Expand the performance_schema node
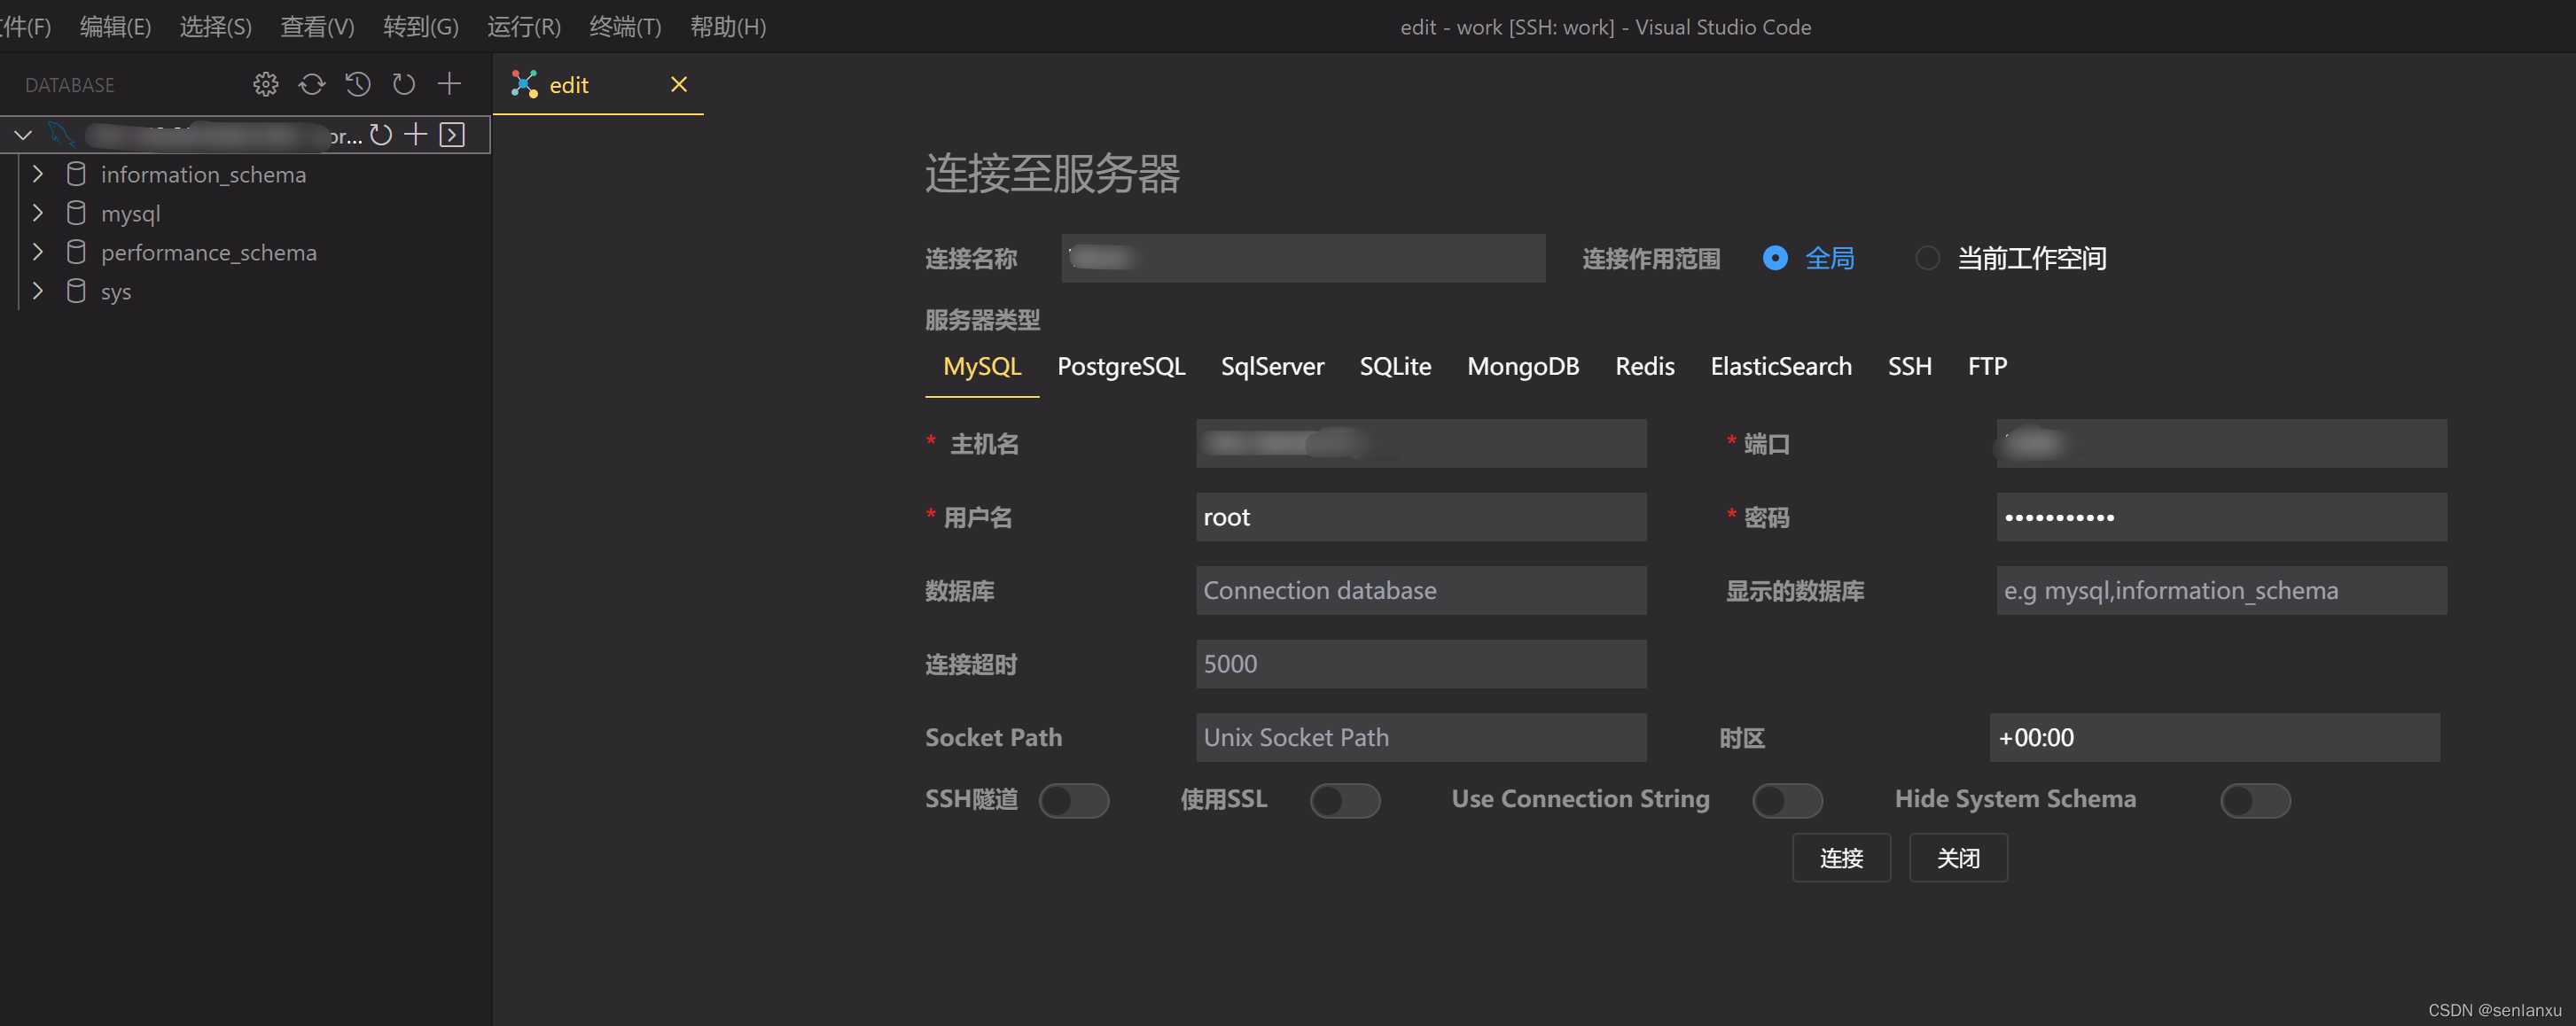This screenshot has width=2576, height=1026. coord(38,252)
